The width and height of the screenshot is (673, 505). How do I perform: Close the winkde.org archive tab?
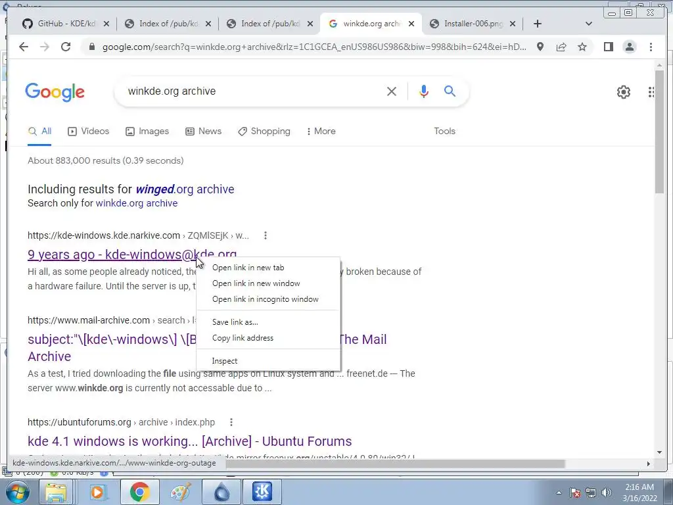(x=411, y=24)
